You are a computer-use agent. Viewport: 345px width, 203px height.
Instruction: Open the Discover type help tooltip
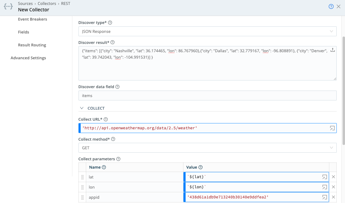click(x=110, y=22)
